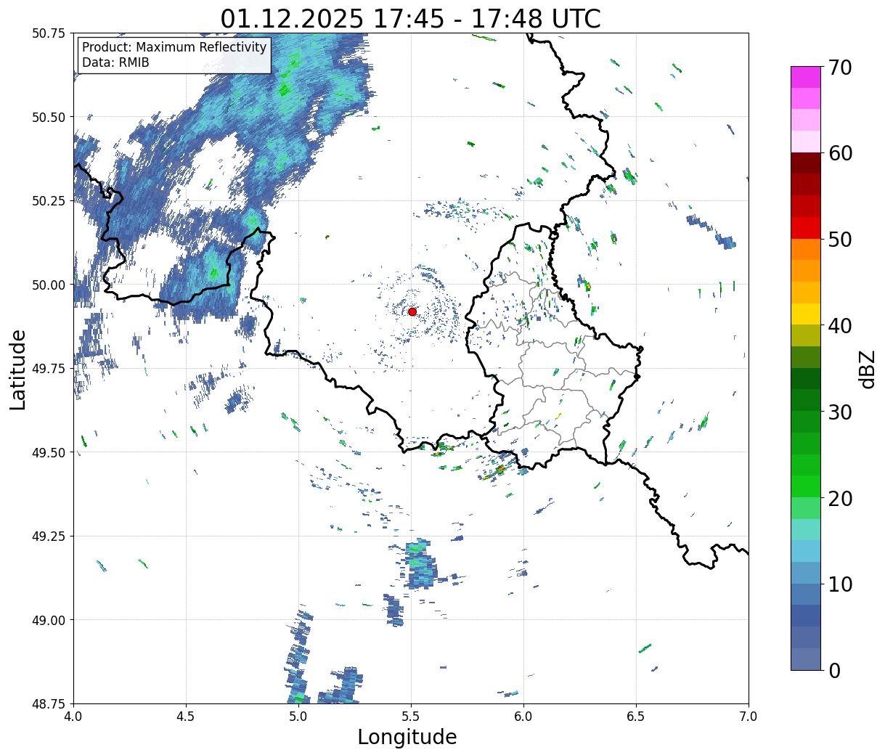
Task: Click the y-axis tick label 48.75
Action: (49, 703)
